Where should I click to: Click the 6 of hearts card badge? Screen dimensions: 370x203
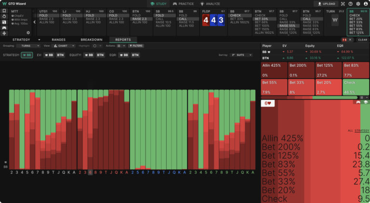[267, 103]
